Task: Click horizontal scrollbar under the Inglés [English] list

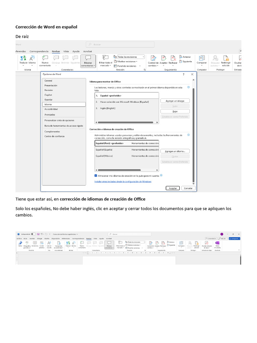Action: click(125, 122)
